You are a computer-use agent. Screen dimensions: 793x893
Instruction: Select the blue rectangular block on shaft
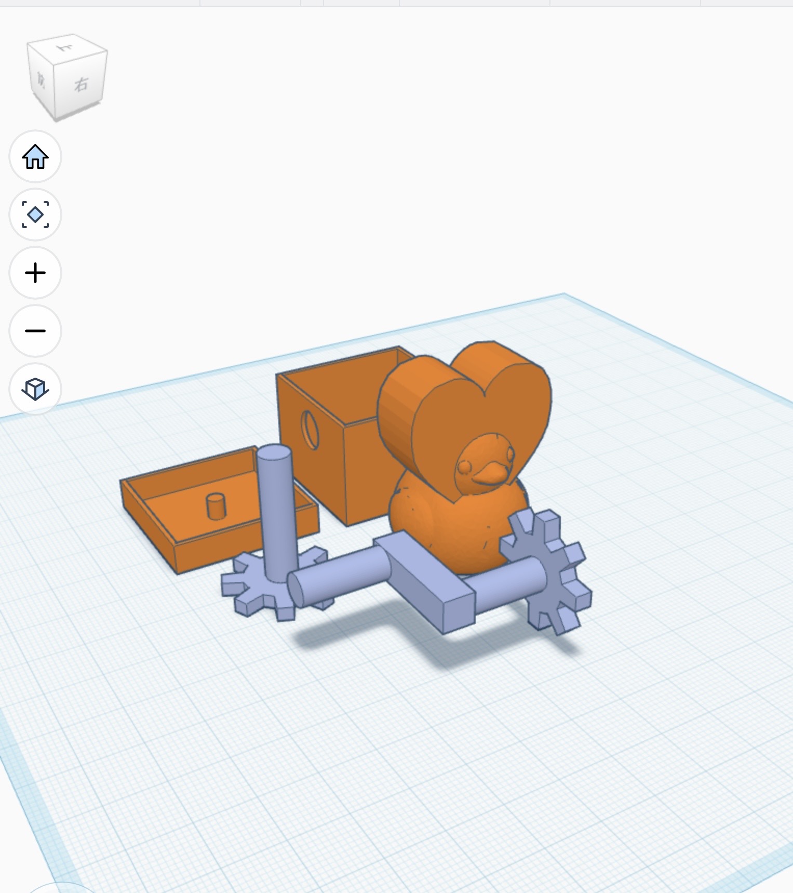425,582
